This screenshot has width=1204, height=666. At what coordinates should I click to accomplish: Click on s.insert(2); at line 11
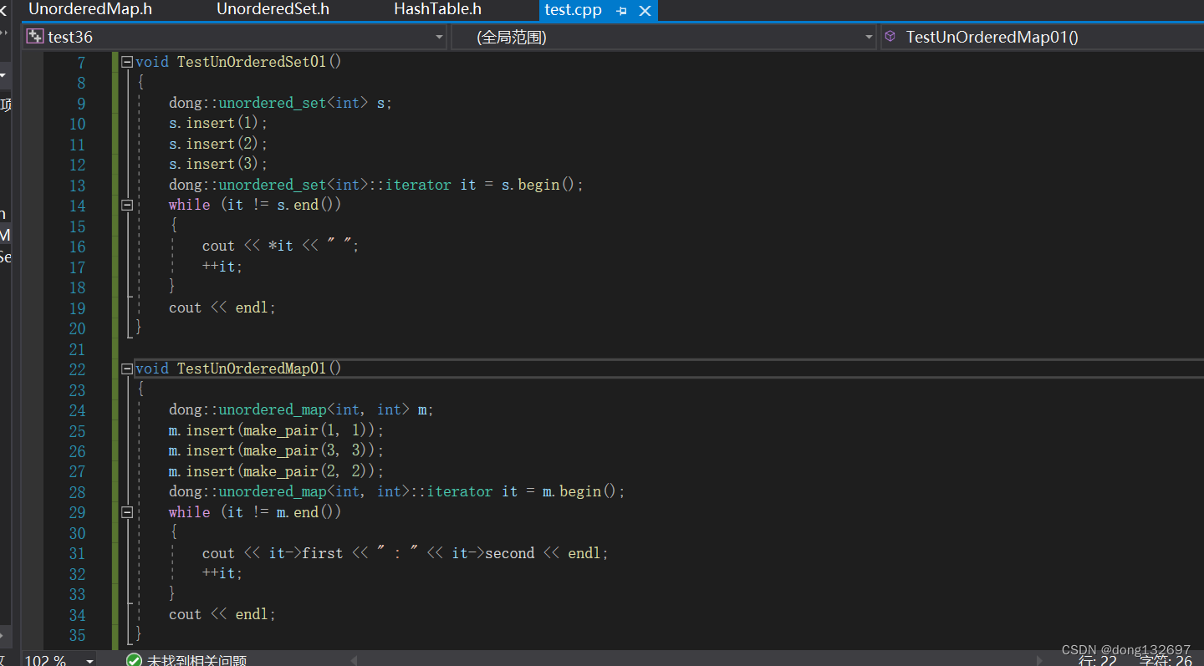tap(218, 144)
